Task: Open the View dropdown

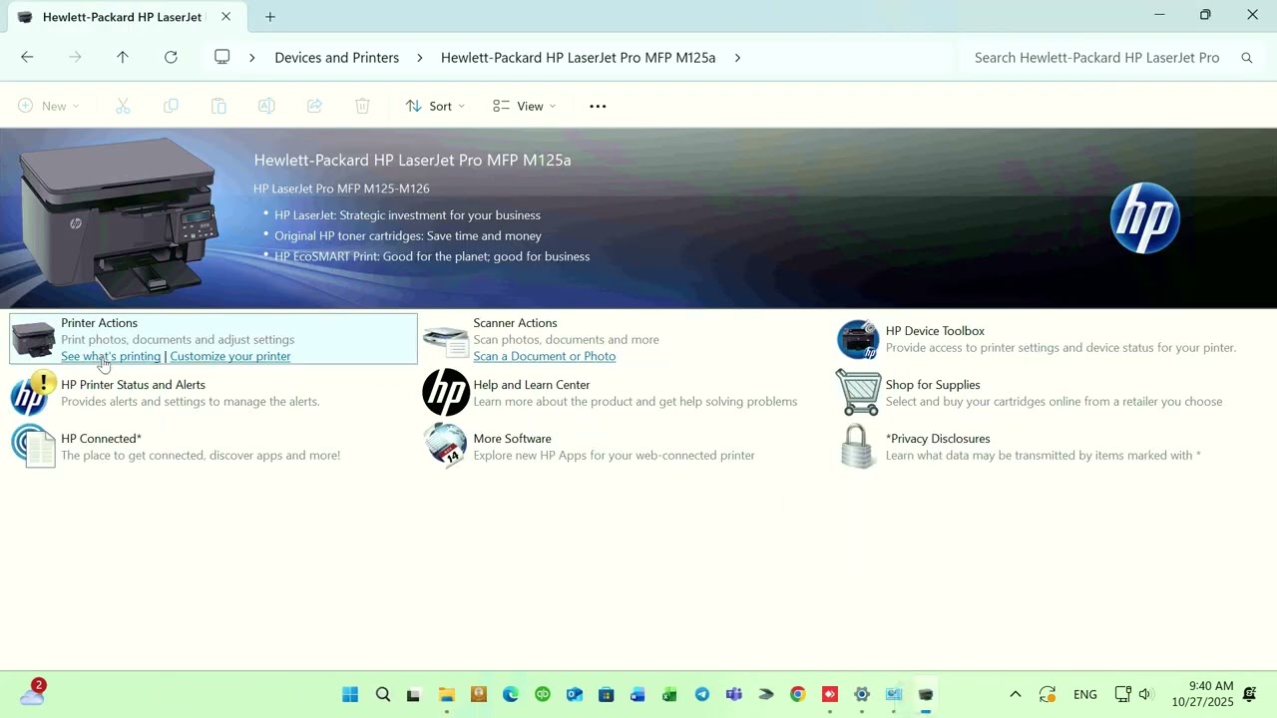Action: pyautogui.click(x=525, y=106)
